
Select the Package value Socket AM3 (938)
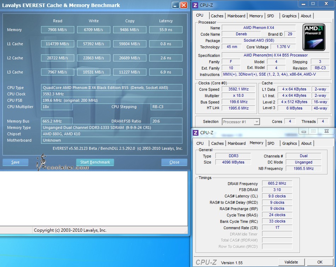(259, 40)
